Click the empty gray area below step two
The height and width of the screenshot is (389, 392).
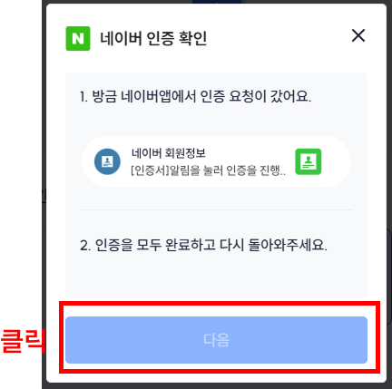point(216,277)
